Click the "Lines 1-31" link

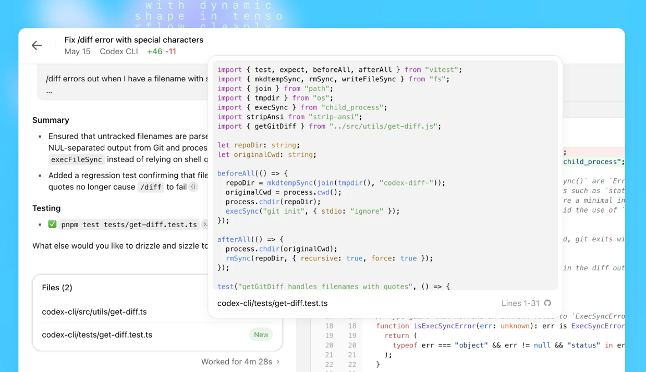pos(520,303)
